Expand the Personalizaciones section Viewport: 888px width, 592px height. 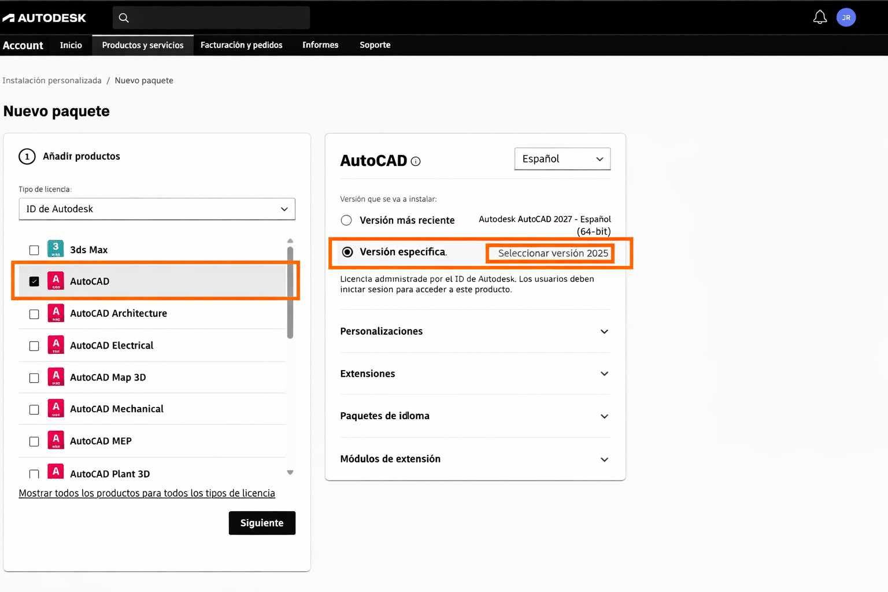tap(604, 331)
